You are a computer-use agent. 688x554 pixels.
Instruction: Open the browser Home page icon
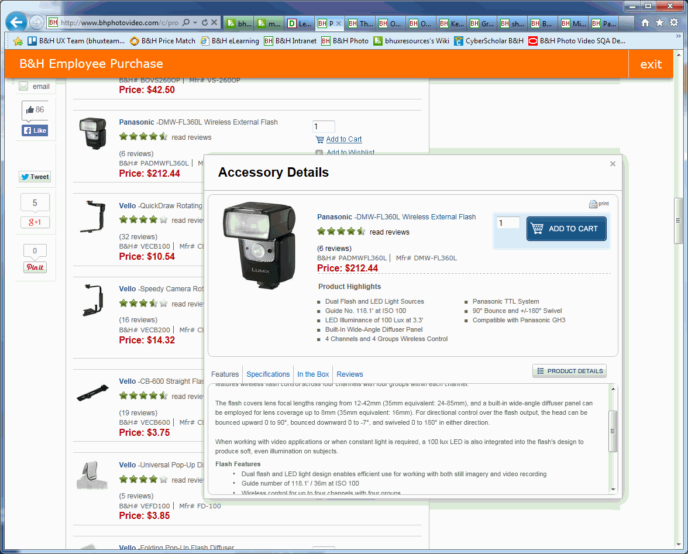pyautogui.click(x=645, y=23)
